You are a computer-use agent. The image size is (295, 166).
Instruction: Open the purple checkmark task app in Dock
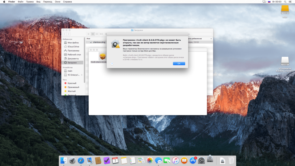[x=107, y=161]
